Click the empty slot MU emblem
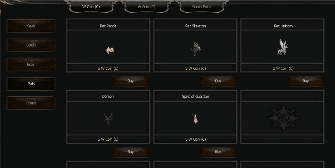Viewport: 335px width, 168px height. tap(283, 117)
